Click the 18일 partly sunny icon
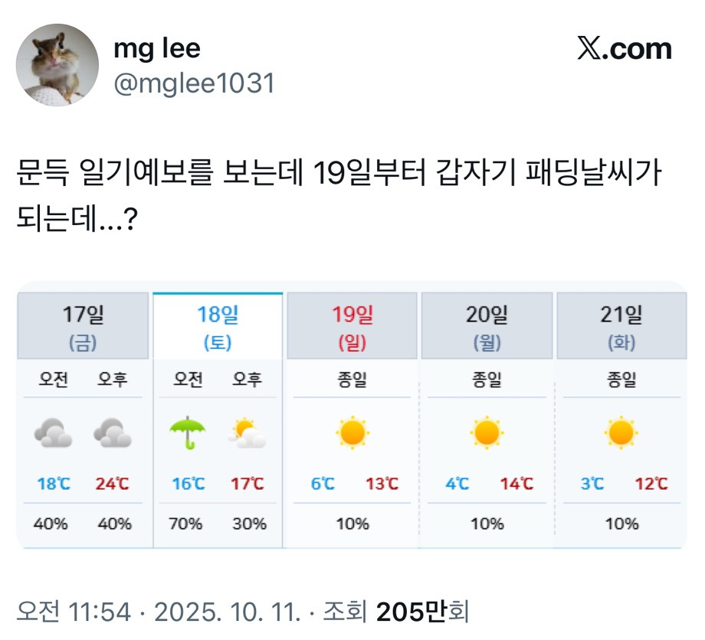Image resolution: width=705 pixels, height=640 pixels. (x=248, y=433)
